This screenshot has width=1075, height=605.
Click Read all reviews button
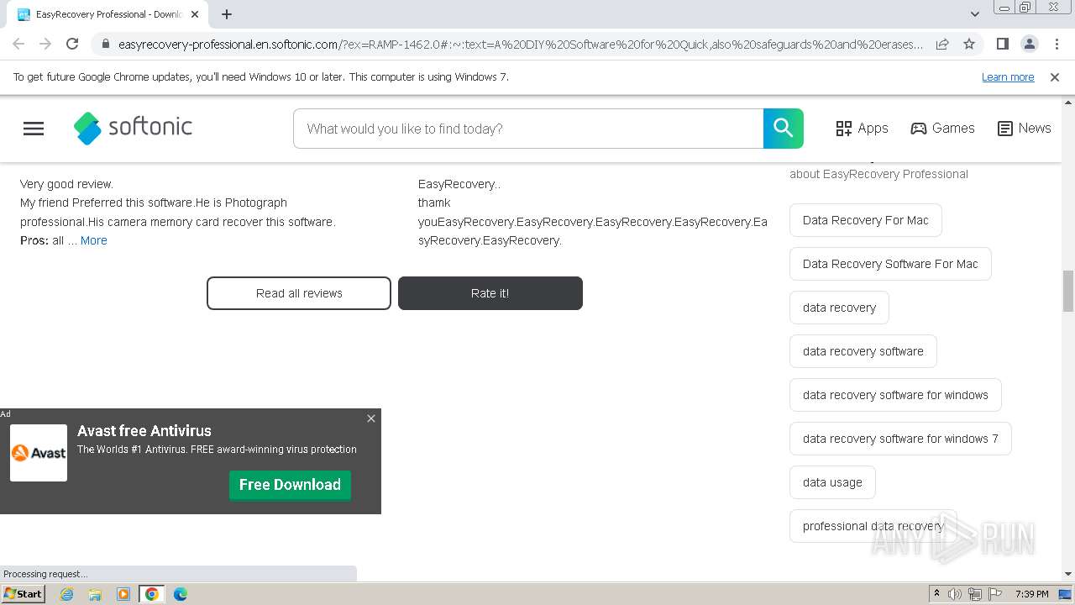click(299, 293)
